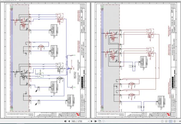Image resolution: width=181 pixels, height=124 pixels.
Task: Jump to the first page of the document
Action: click(65, 121)
